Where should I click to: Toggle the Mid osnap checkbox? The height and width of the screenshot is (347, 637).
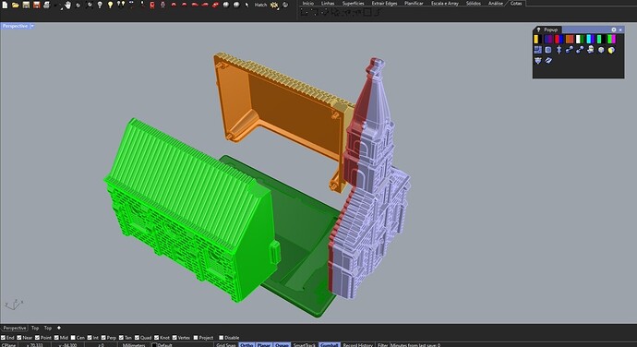click(56, 337)
